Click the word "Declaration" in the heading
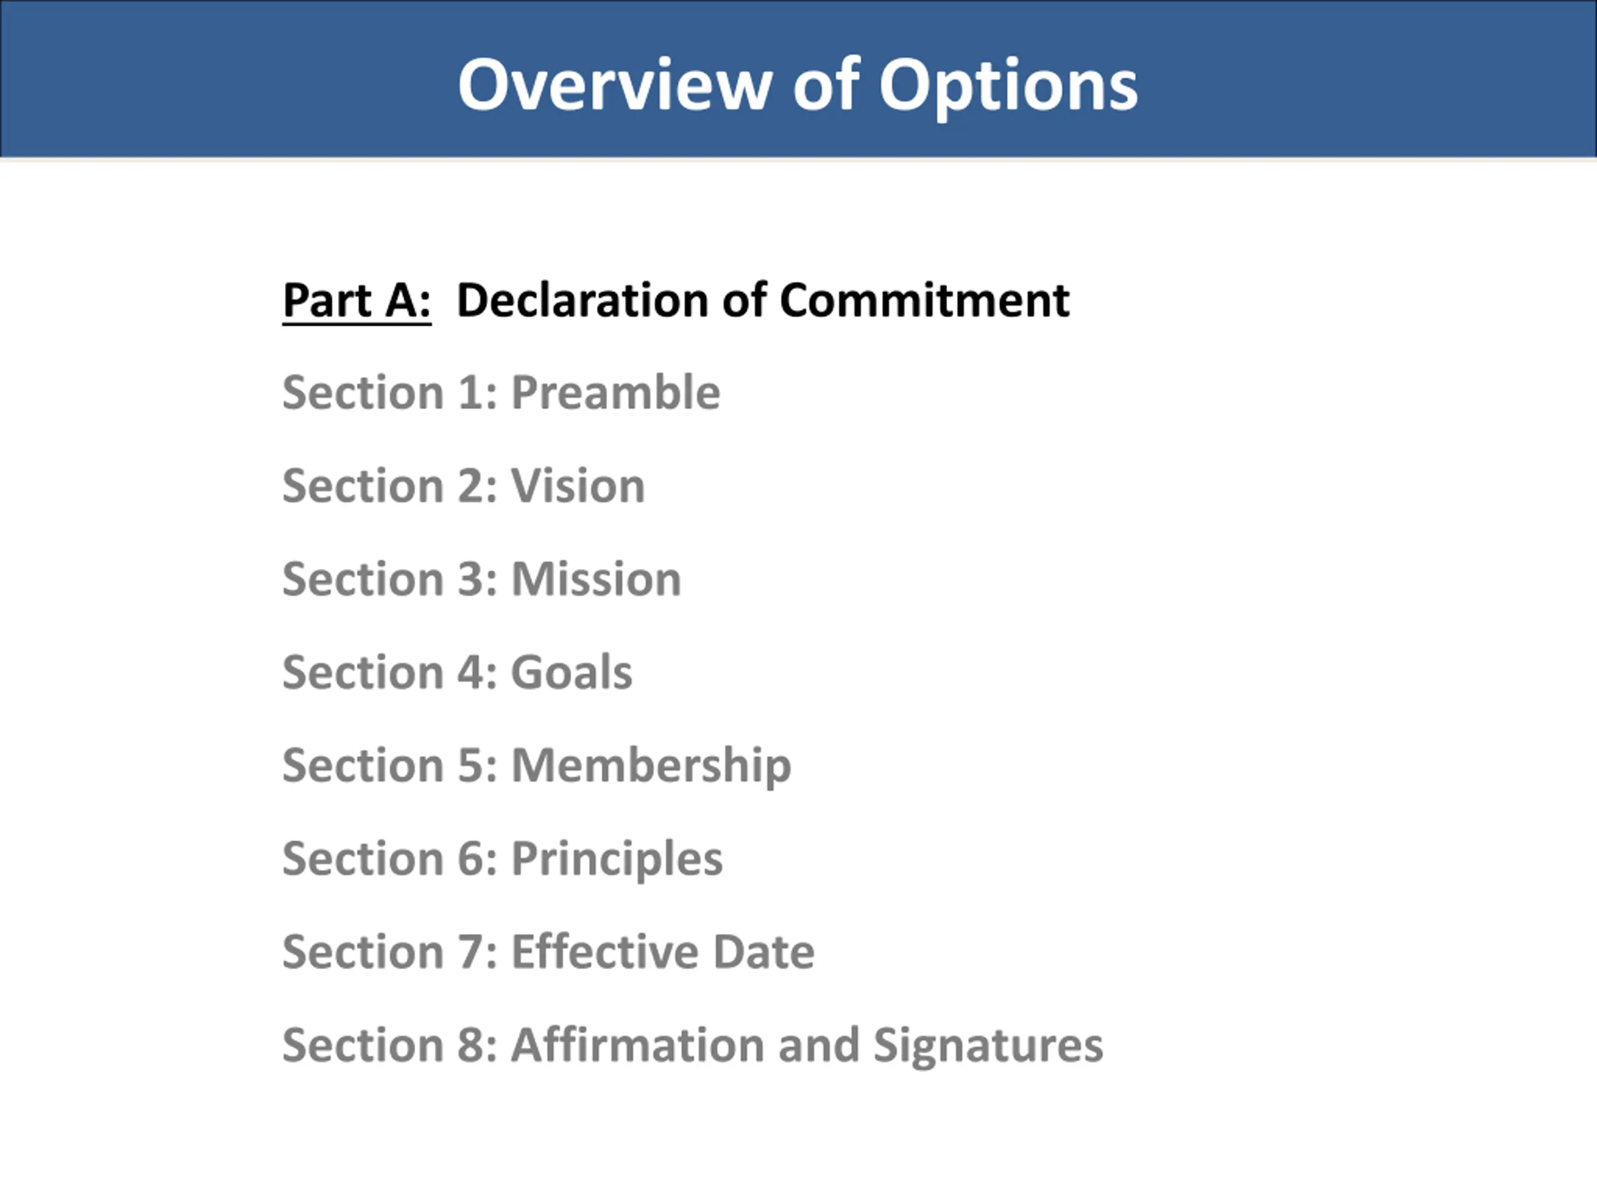The height and width of the screenshot is (1198, 1597). (582, 300)
